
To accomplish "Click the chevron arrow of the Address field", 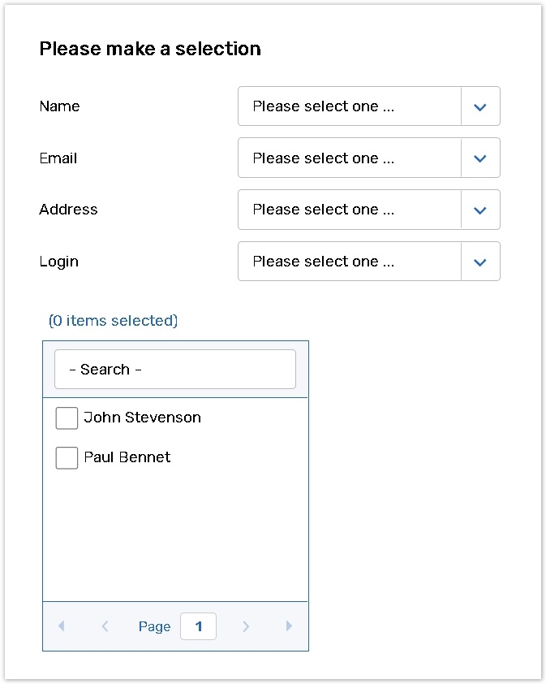I will pyautogui.click(x=479, y=210).
